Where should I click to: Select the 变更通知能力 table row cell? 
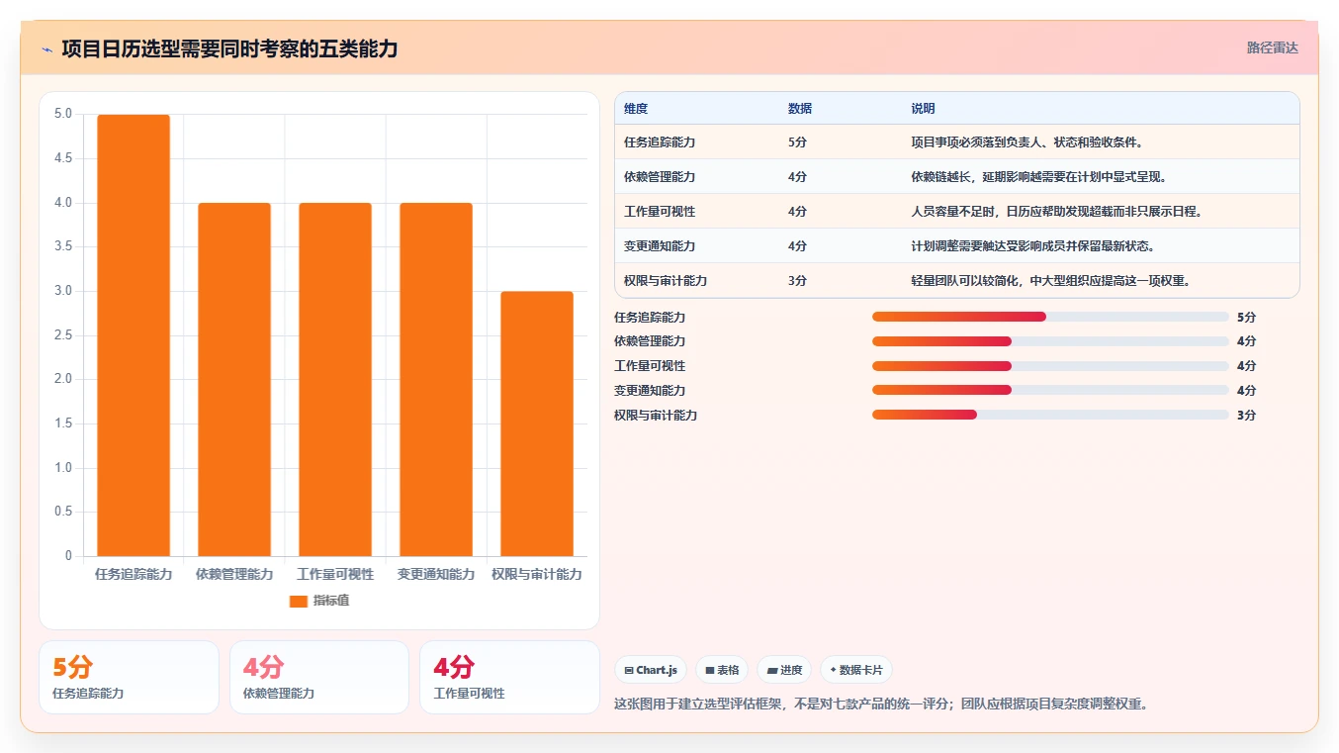(x=660, y=246)
